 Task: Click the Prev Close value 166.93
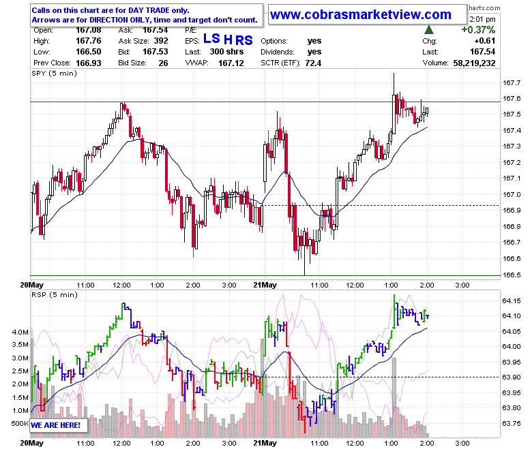[x=88, y=63]
